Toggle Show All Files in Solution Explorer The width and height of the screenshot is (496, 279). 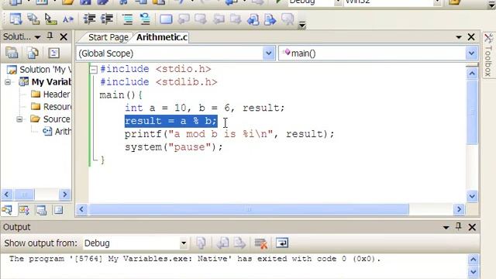point(33,53)
